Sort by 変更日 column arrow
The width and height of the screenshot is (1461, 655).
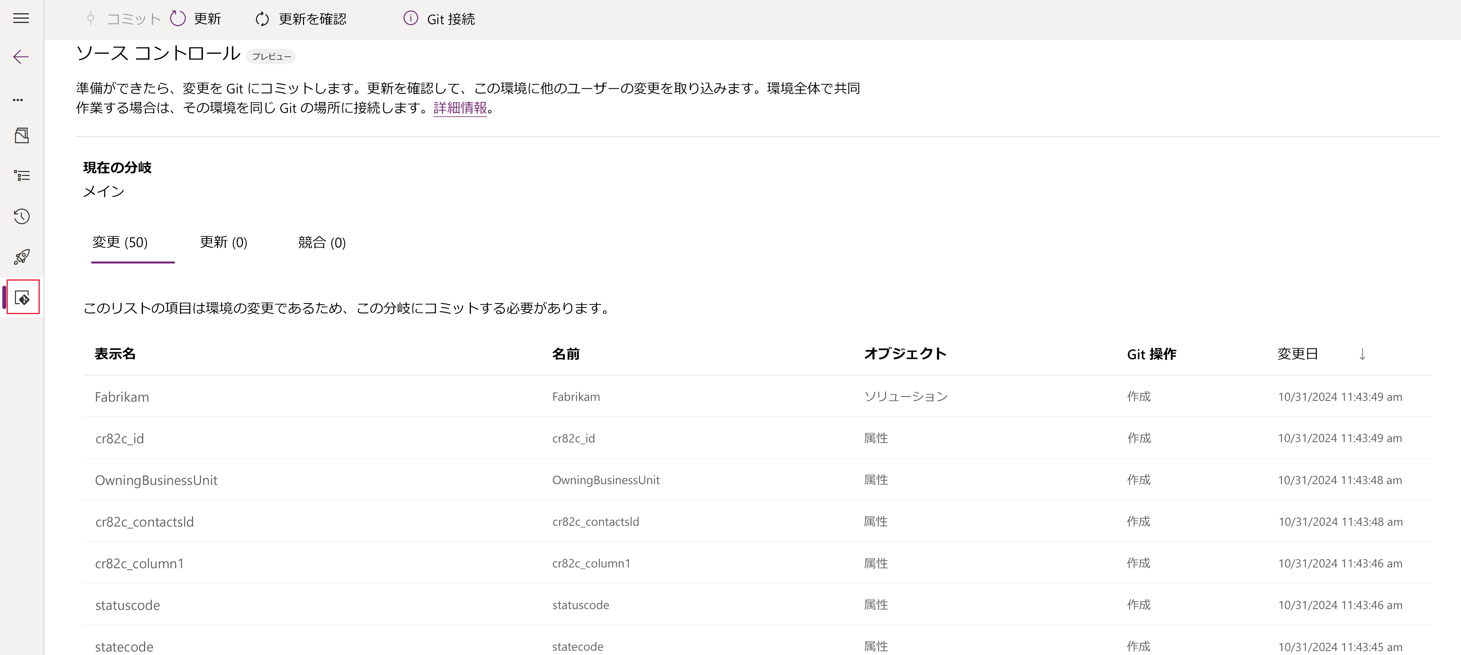(x=1362, y=354)
